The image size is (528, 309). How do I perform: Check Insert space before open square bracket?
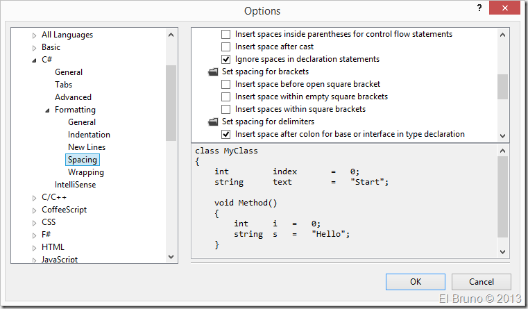pos(225,84)
